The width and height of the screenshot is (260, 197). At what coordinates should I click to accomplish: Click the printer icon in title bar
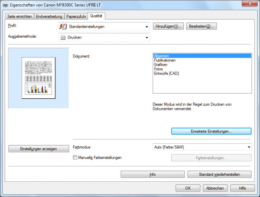[x=5, y=5]
